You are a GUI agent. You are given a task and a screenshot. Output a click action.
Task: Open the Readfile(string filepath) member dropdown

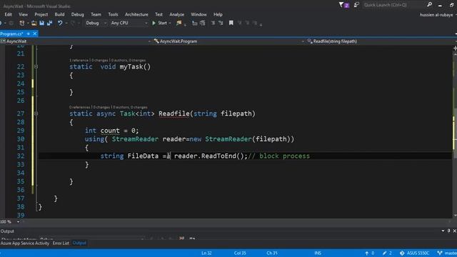pyautogui.click(x=381, y=41)
